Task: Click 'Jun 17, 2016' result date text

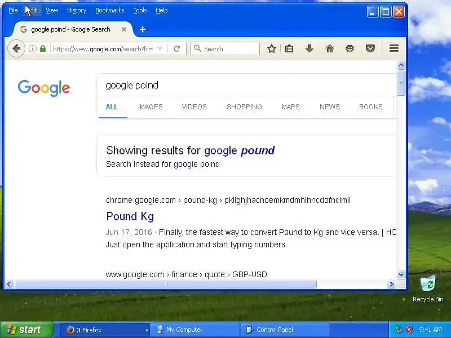Action: [129, 232]
